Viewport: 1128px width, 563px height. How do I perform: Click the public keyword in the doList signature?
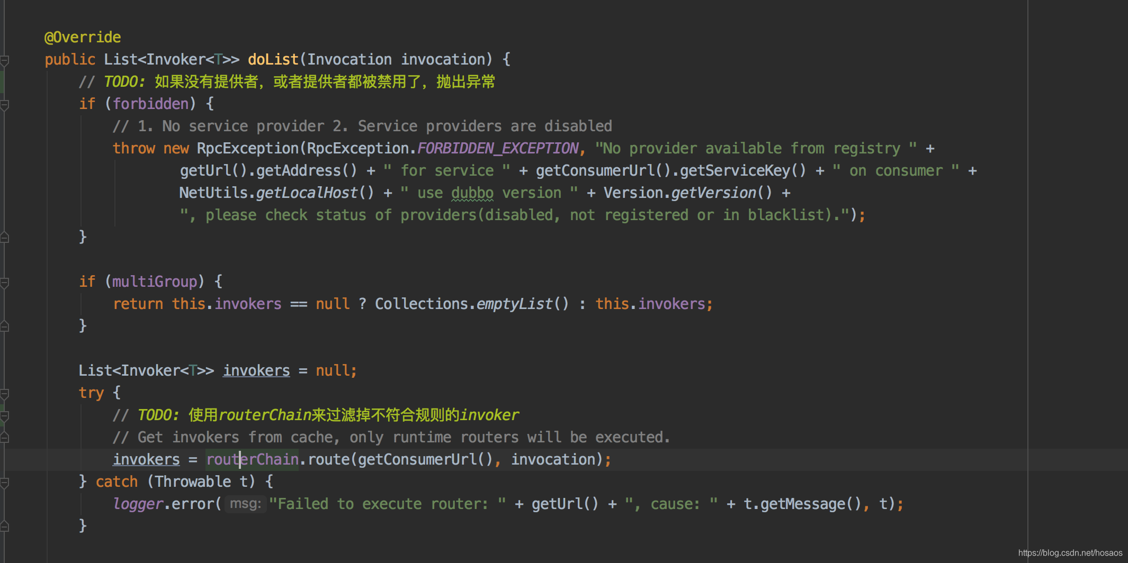(70, 59)
